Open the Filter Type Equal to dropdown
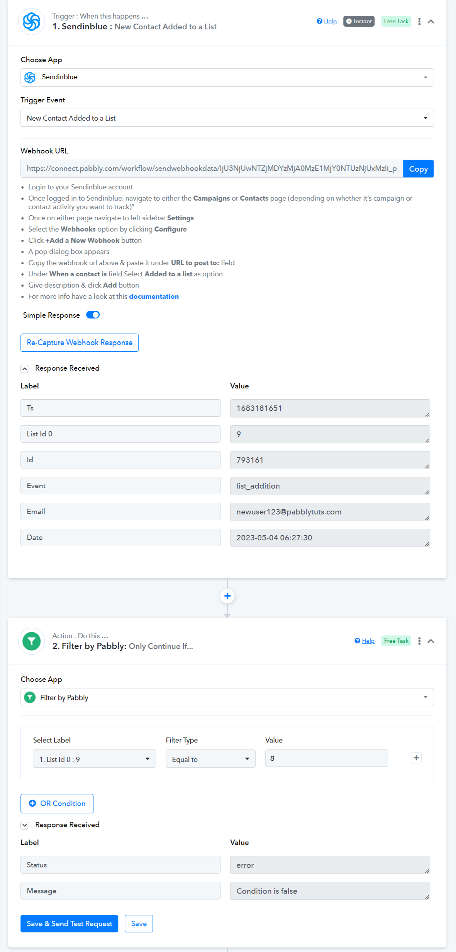 point(210,759)
